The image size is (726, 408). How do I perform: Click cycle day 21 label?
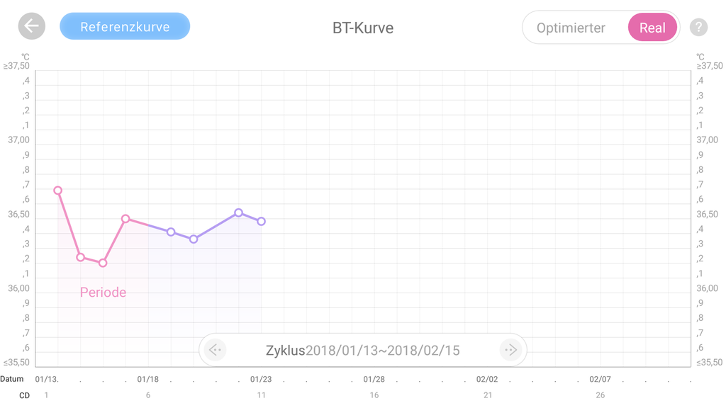click(x=487, y=395)
